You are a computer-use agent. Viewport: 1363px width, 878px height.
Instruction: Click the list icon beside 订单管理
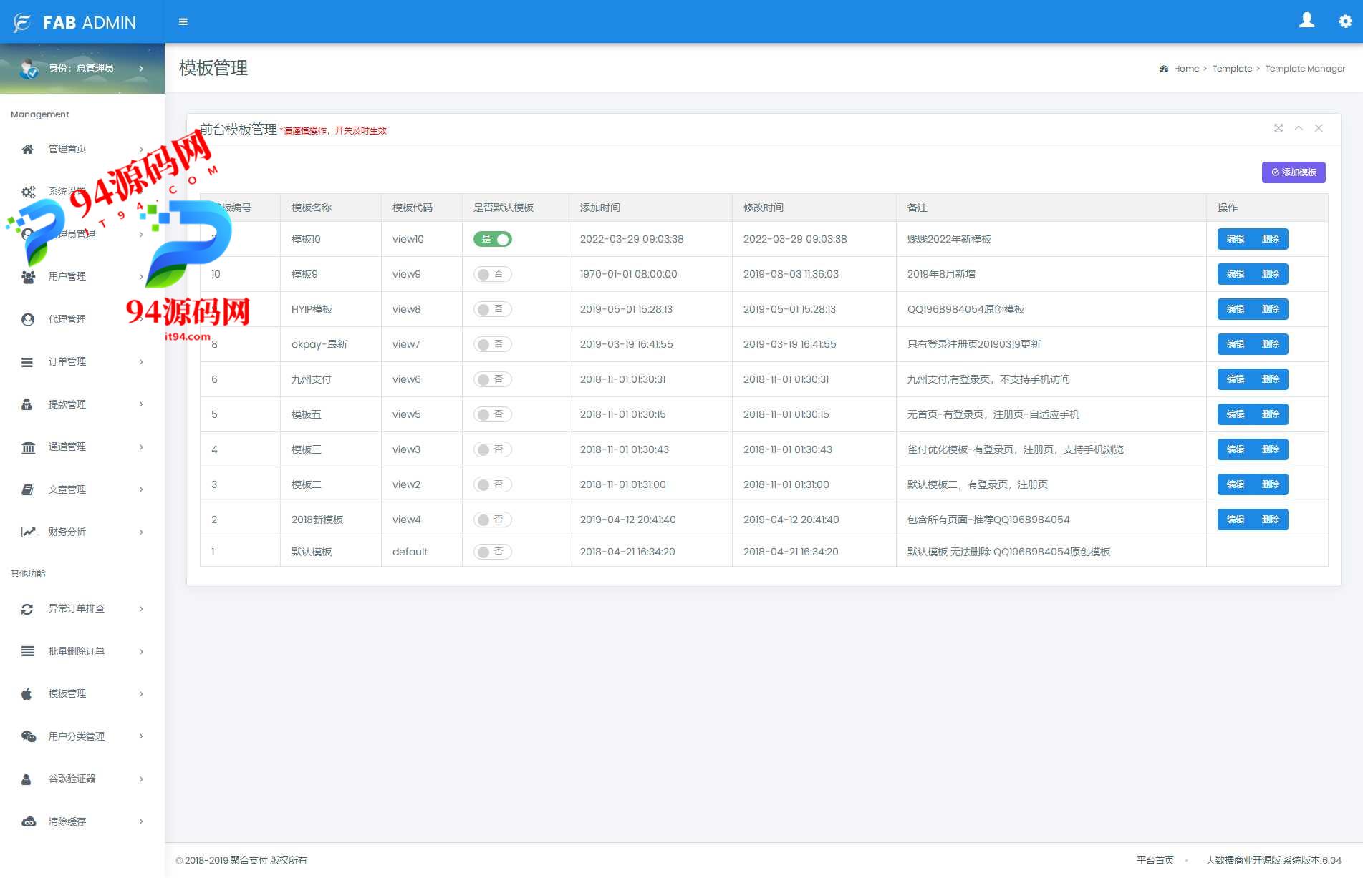27,362
